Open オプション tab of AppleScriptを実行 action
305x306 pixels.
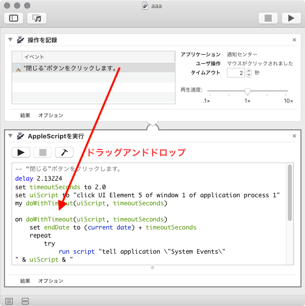tap(50, 281)
